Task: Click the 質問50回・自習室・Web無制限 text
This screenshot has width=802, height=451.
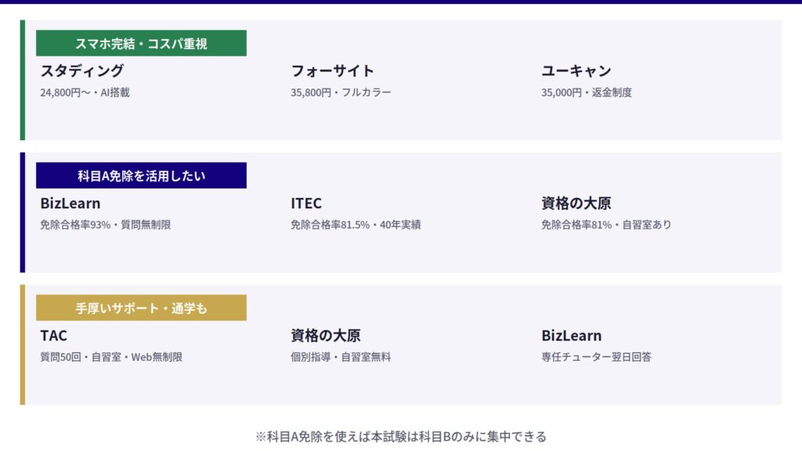Action: click(111, 357)
